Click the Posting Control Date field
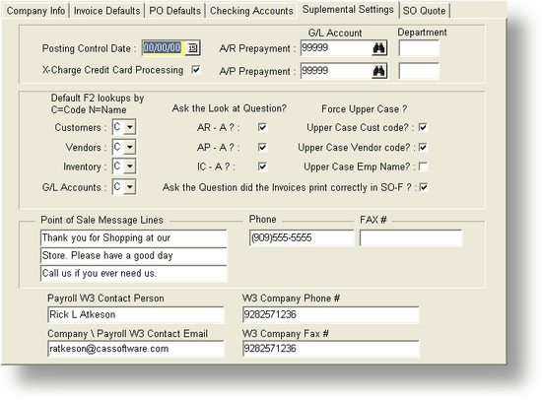Viewport: 542px width, 400px height. pyautogui.click(x=165, y=47)
